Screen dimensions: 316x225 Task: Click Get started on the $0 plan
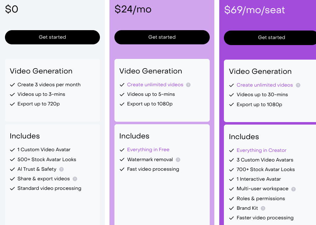pos(52,37)
